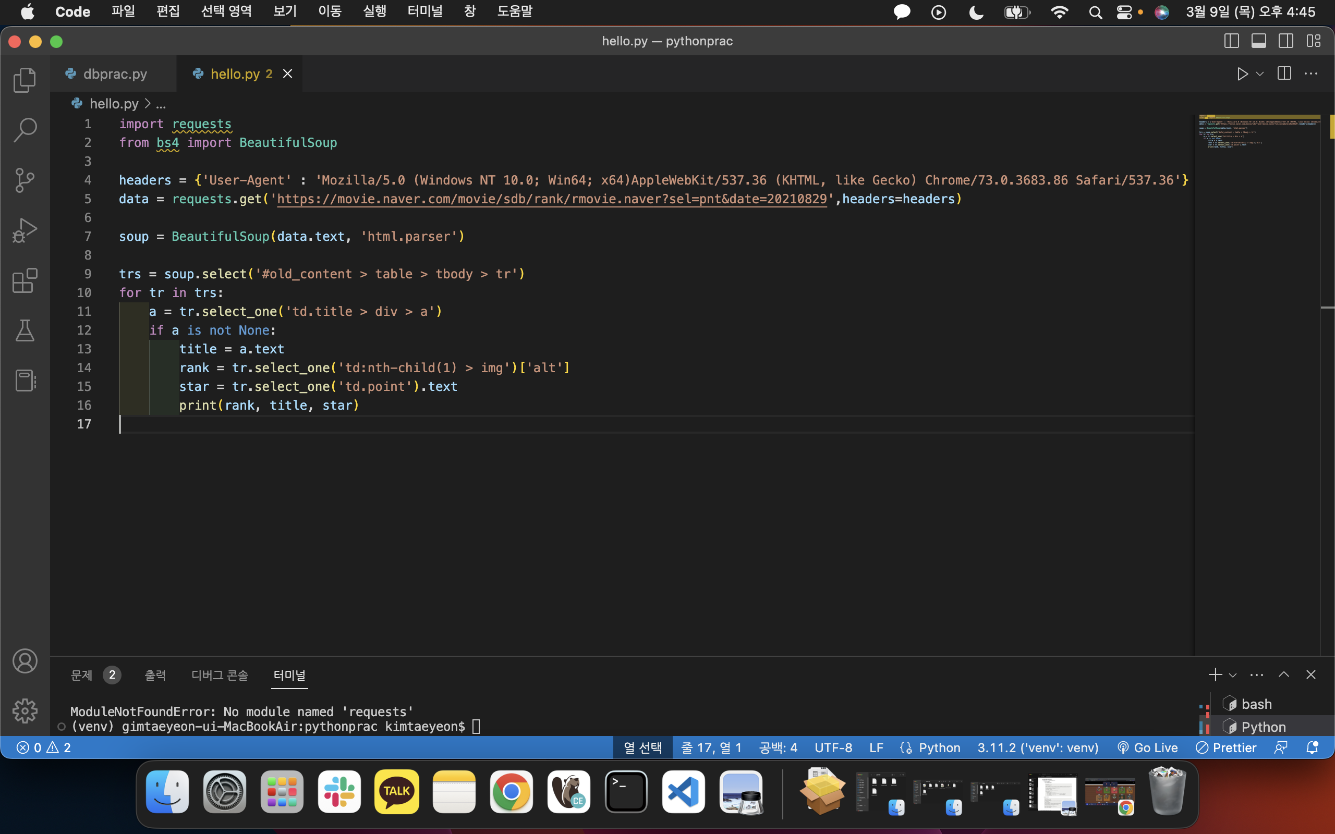The image size is (1335, 834).
Task: Open macOS Control Center toggles
Action: (x=1124, y=12)
